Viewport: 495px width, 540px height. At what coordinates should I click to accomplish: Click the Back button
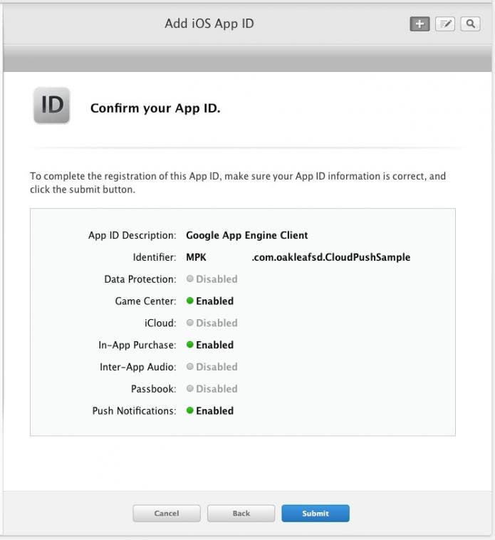[241, 513]
